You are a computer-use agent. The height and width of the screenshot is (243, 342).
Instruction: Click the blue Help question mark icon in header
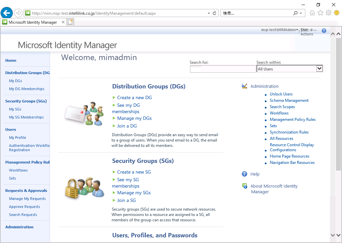324,31
